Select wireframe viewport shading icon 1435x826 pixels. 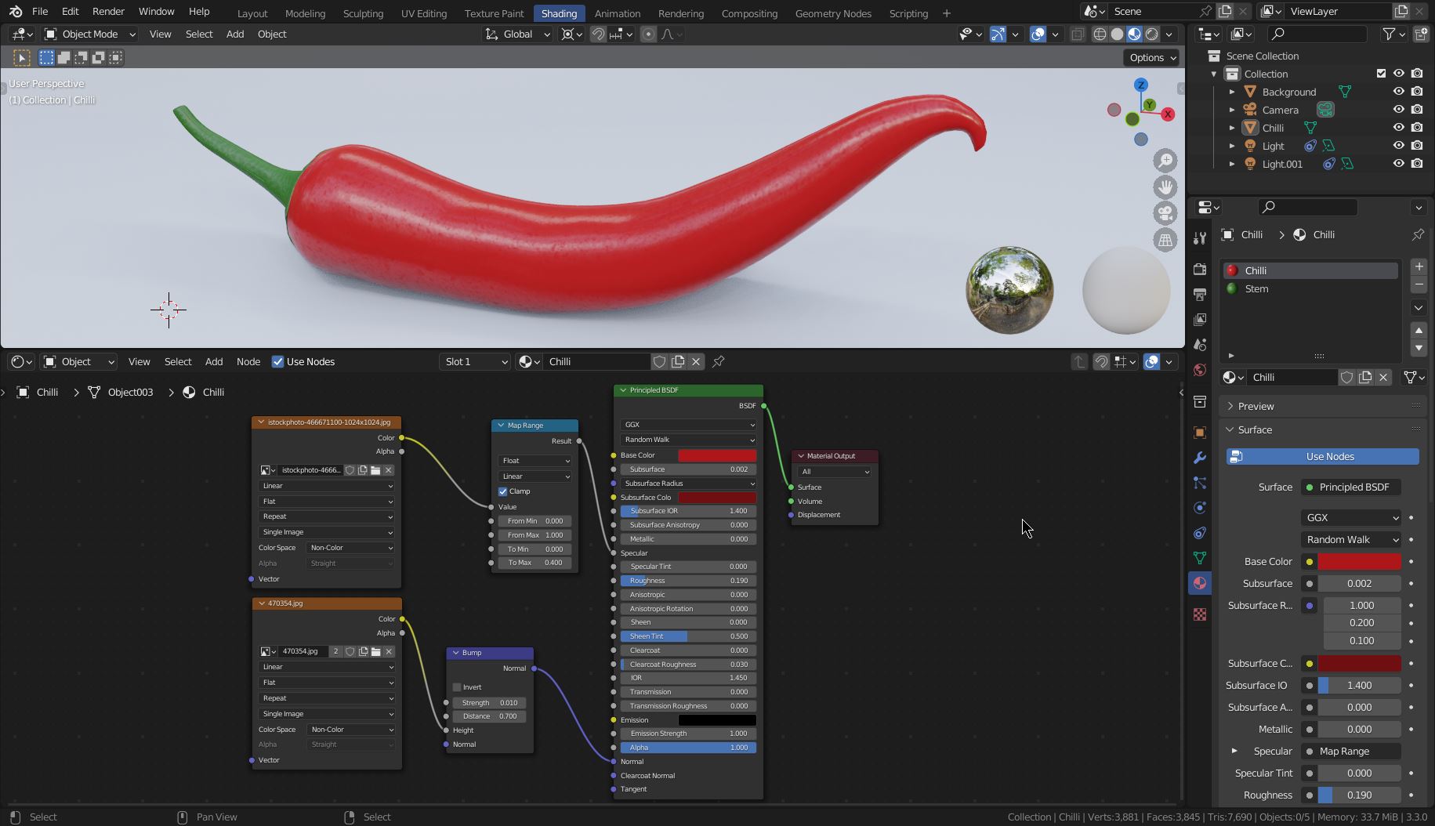coord(1100,34)
